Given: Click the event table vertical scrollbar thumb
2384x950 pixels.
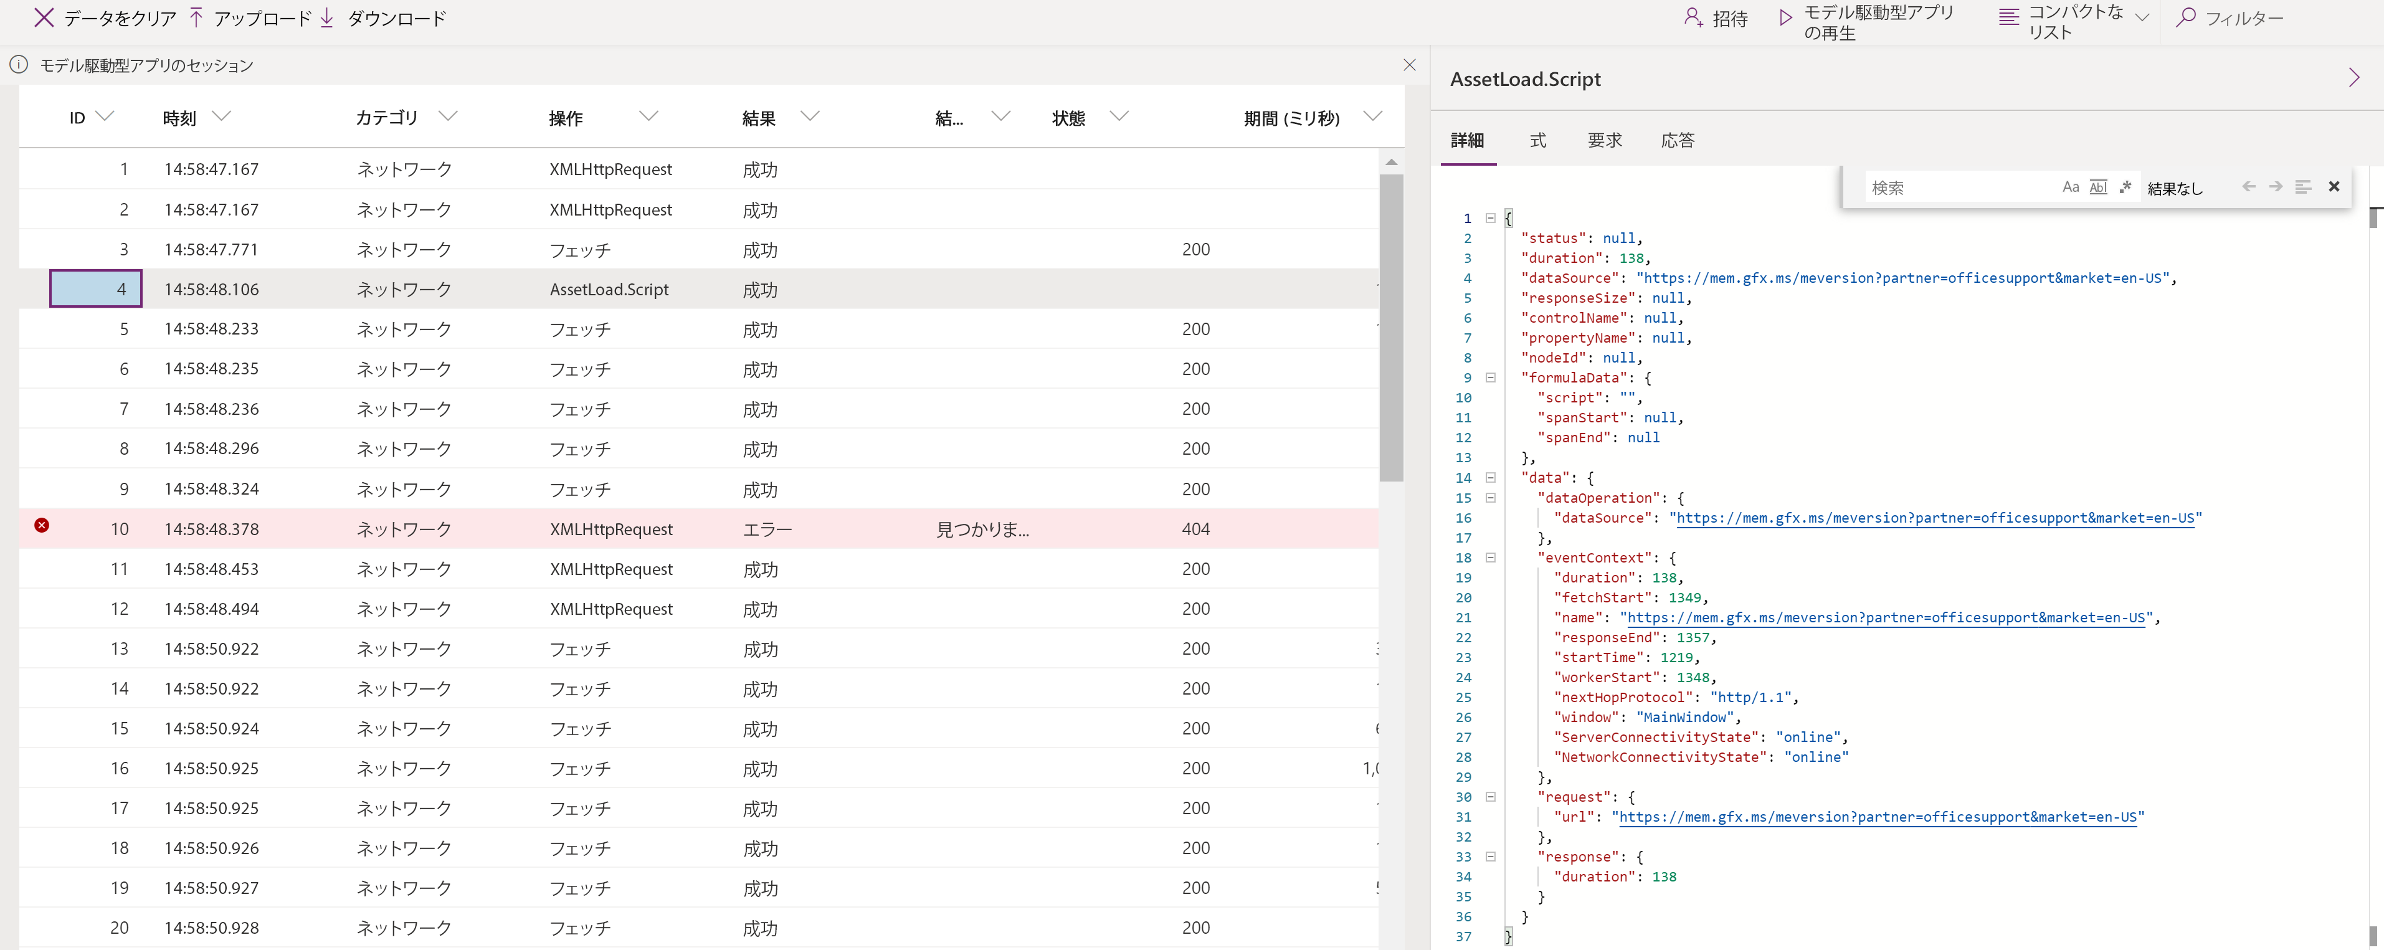Looking at the screenshot, I should click(x=1391, y=329).
